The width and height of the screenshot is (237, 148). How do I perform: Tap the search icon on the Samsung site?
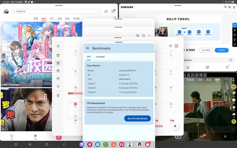pyautogui.click(x=225, y=7)
